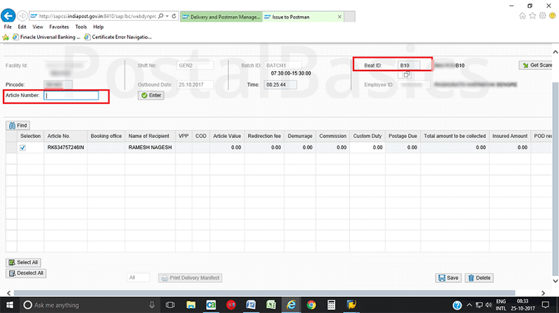Uncheck the RK634757246IN row selection checkbox

tap(24, 148)
